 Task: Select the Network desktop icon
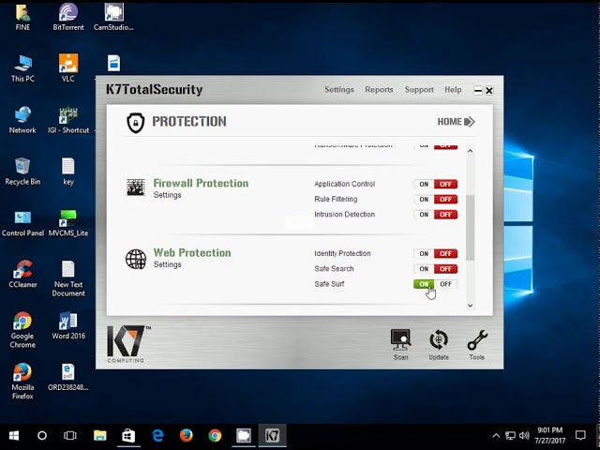[x=22, y=120]
